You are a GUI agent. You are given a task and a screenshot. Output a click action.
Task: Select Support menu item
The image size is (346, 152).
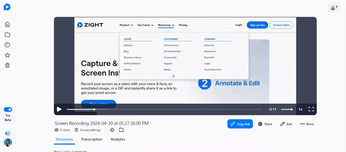tap(168, 63)
